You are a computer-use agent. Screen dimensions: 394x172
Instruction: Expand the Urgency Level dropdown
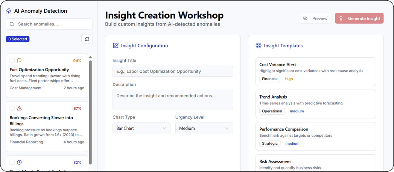click(x=204, y=128)
